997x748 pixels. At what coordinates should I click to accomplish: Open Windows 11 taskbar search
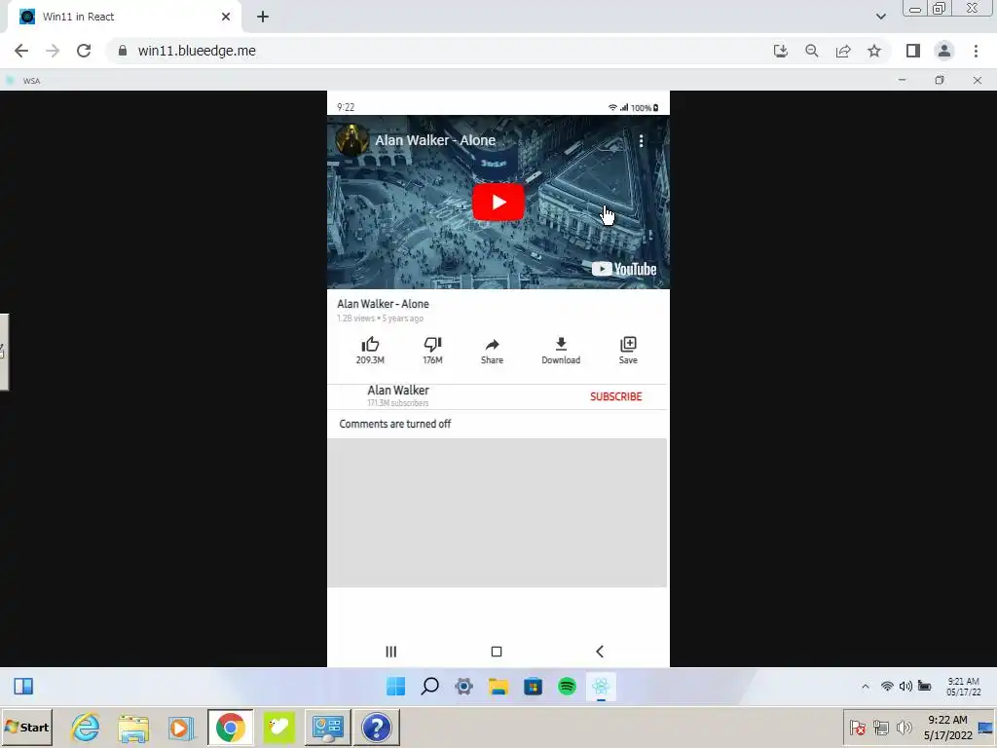[429, 687]
